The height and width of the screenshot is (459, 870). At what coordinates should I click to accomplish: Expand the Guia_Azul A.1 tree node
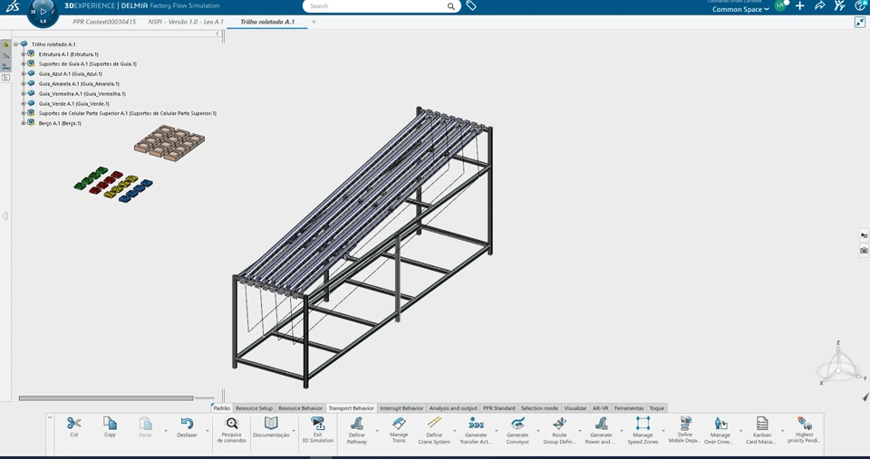click(24, 74)
